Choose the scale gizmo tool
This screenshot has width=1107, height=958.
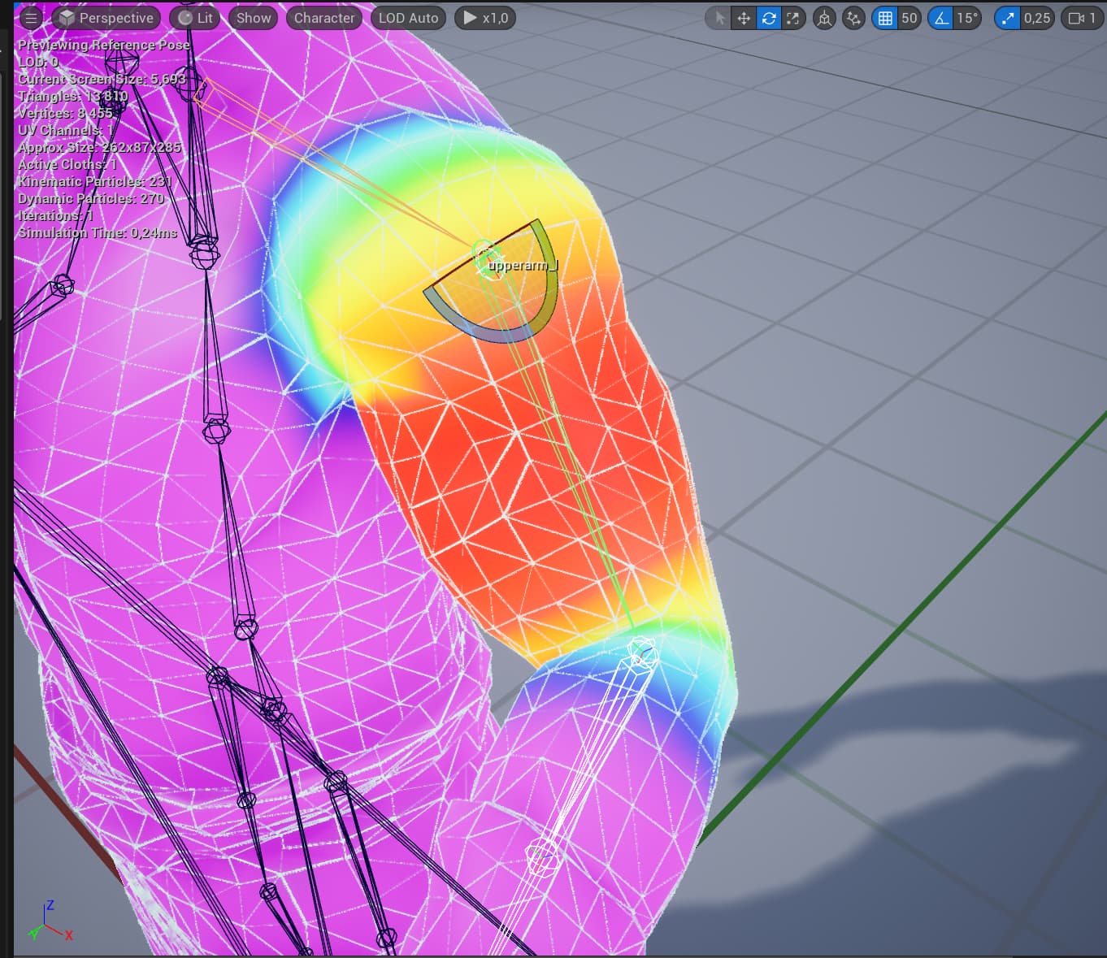tap(792, 18)
